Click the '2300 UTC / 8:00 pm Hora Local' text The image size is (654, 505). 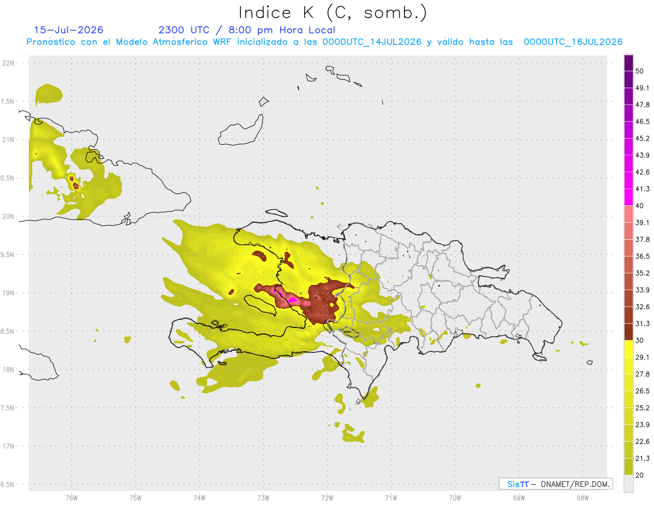(x=246, y=30)
